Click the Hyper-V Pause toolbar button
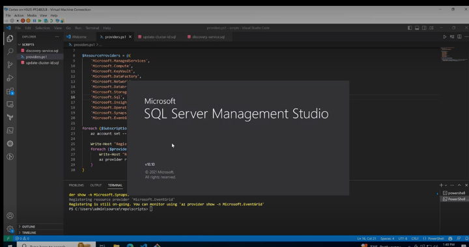 coord(35,21)
